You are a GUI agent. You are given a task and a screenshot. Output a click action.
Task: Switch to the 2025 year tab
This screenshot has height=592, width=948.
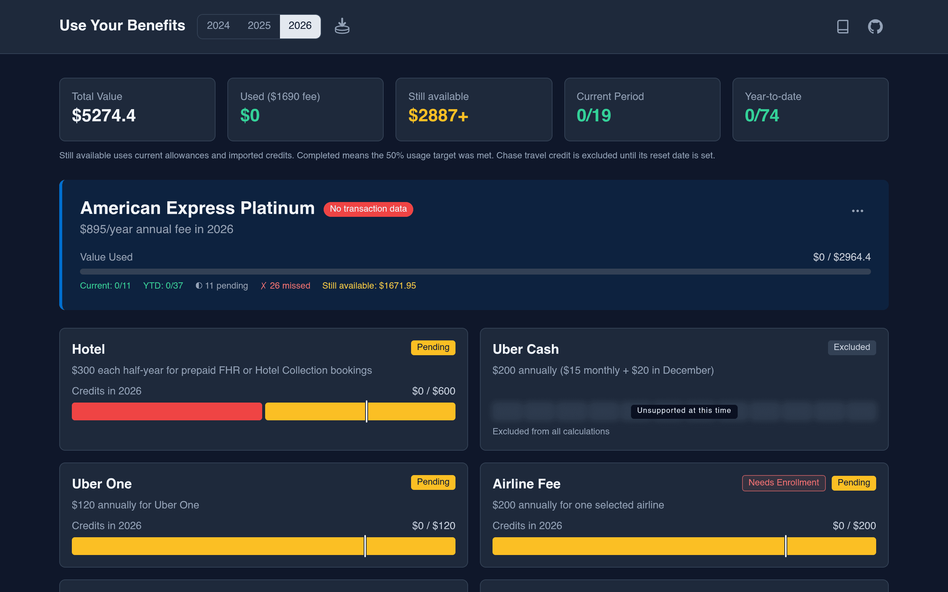pyautogui.click(x=259, y=26)
